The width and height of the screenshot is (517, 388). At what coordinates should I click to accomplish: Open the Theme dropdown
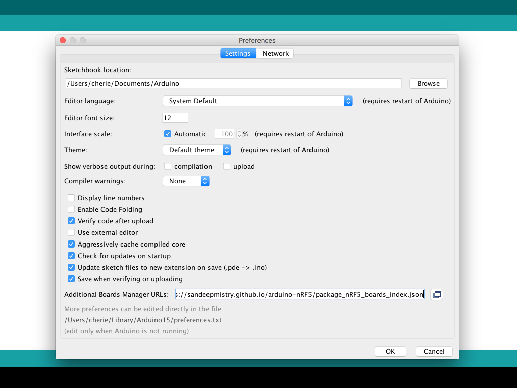(x=197, y=150)
